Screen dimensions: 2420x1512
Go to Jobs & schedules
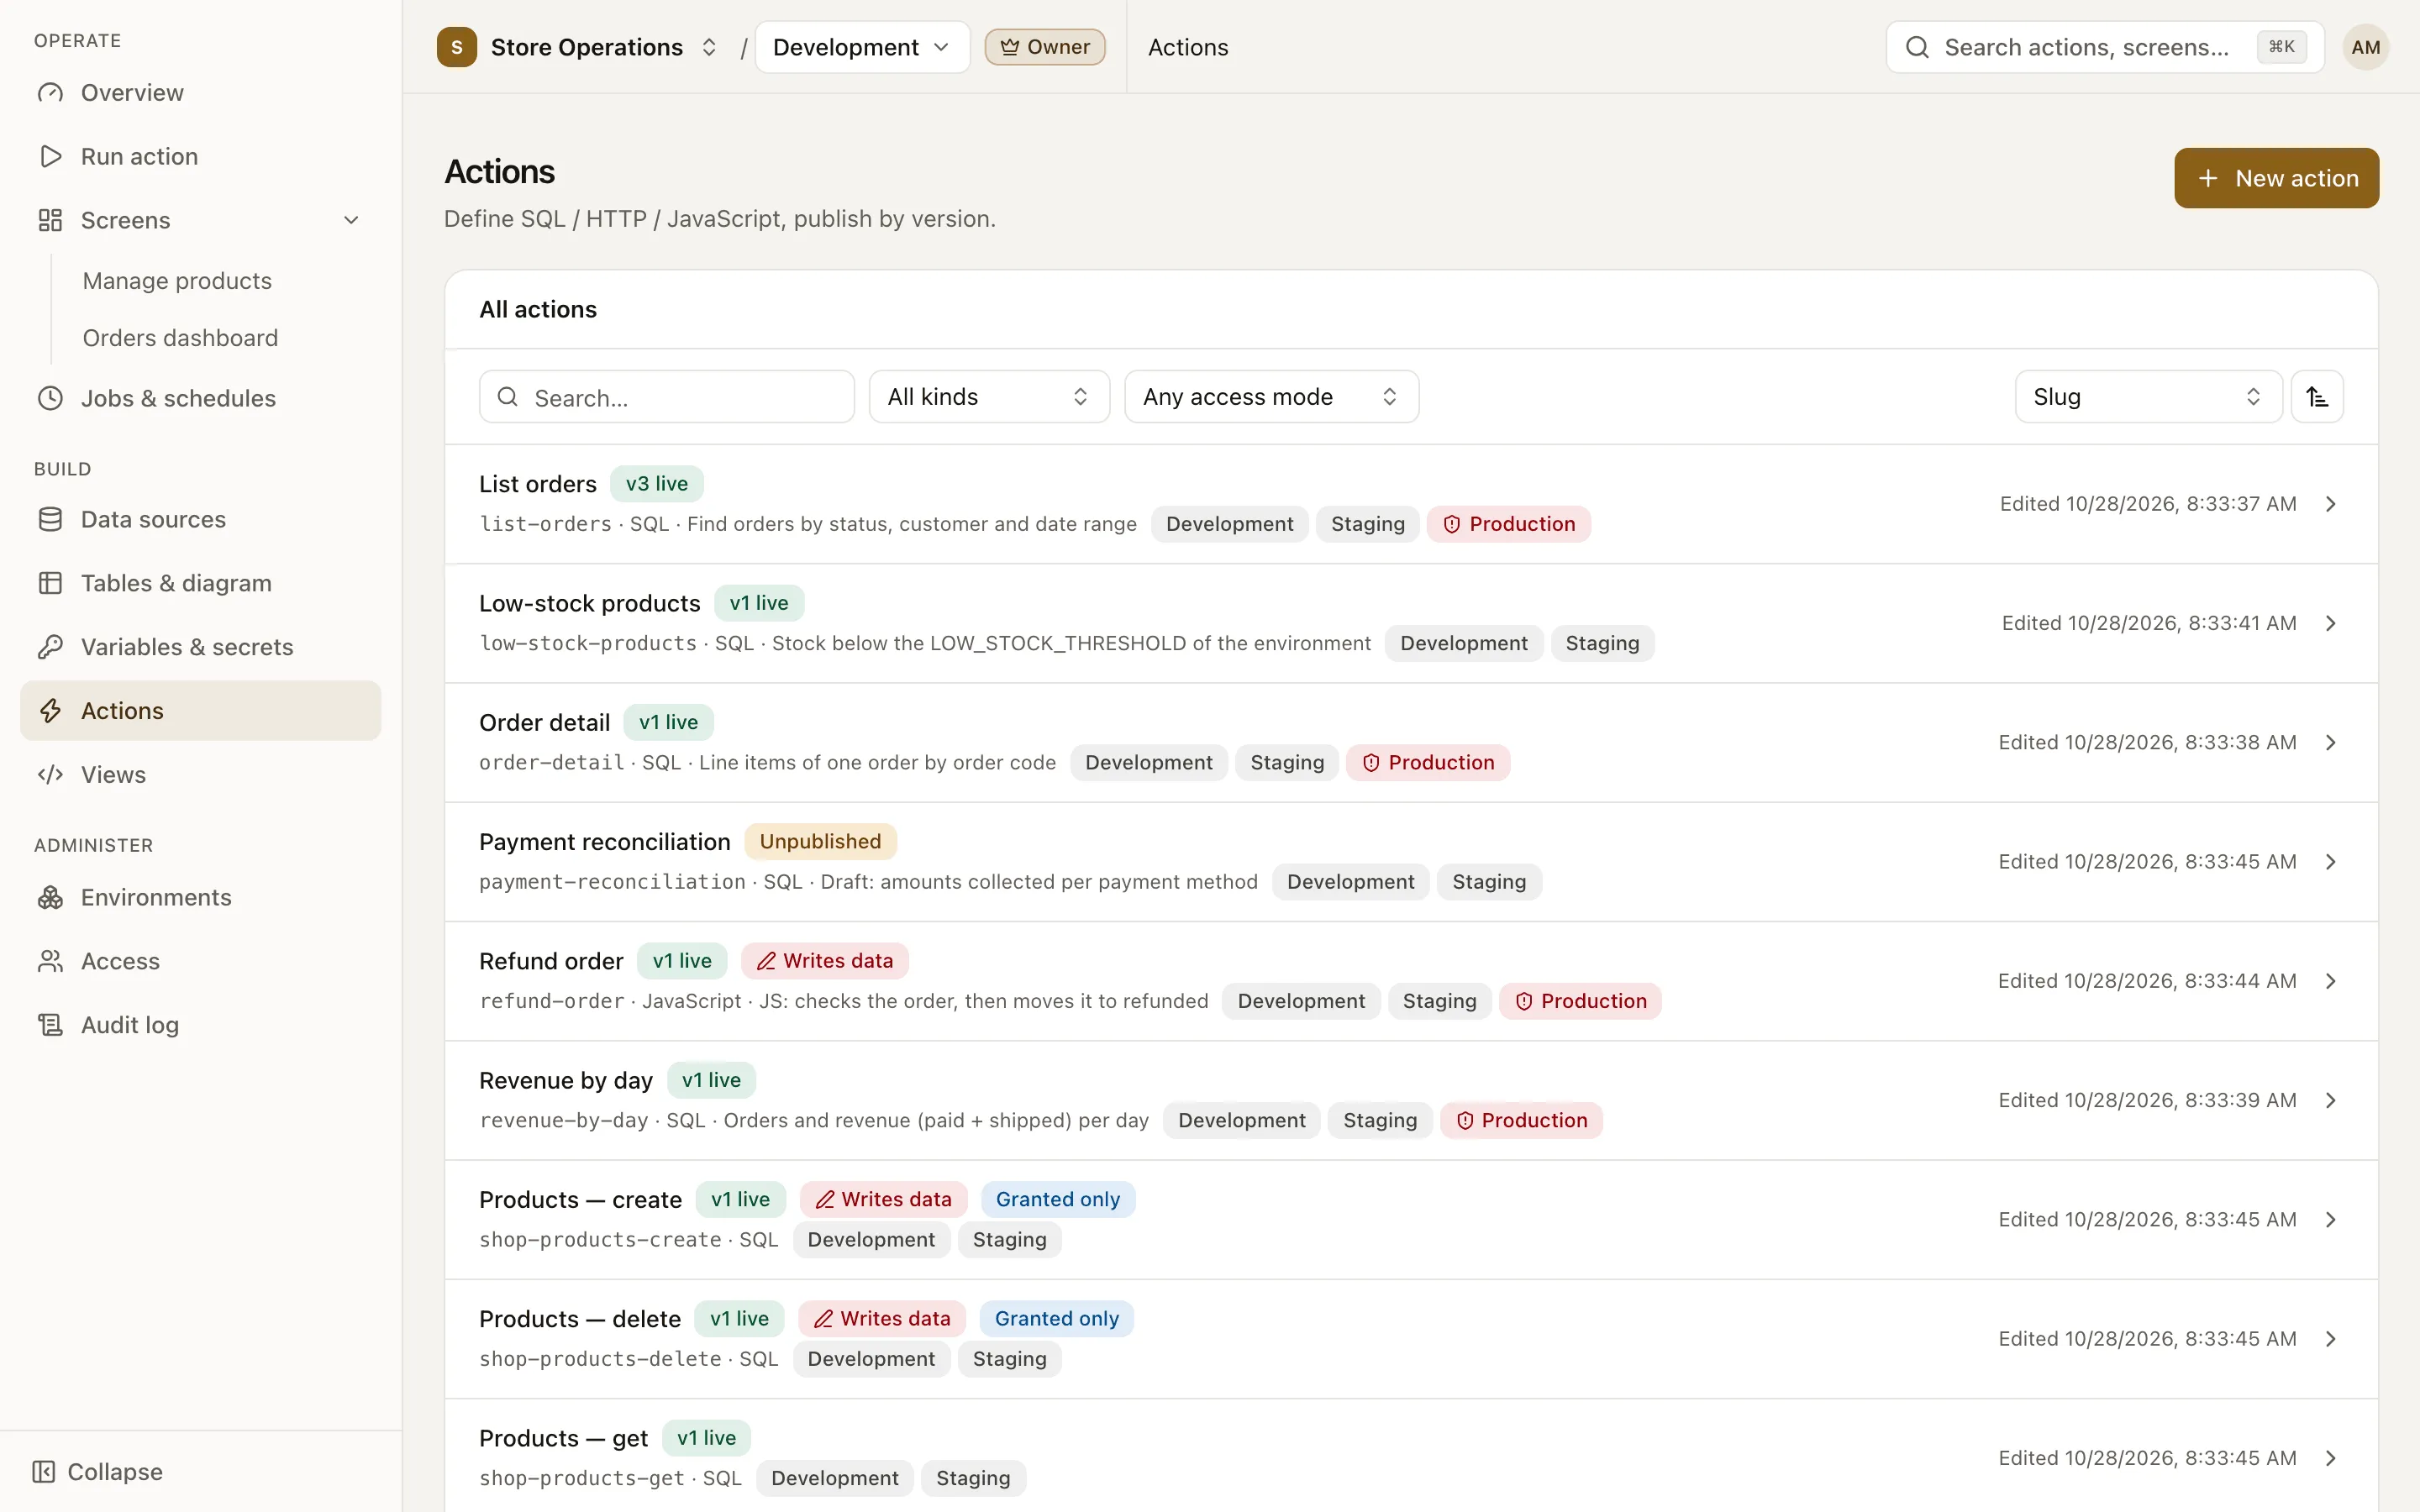(200, 398)
